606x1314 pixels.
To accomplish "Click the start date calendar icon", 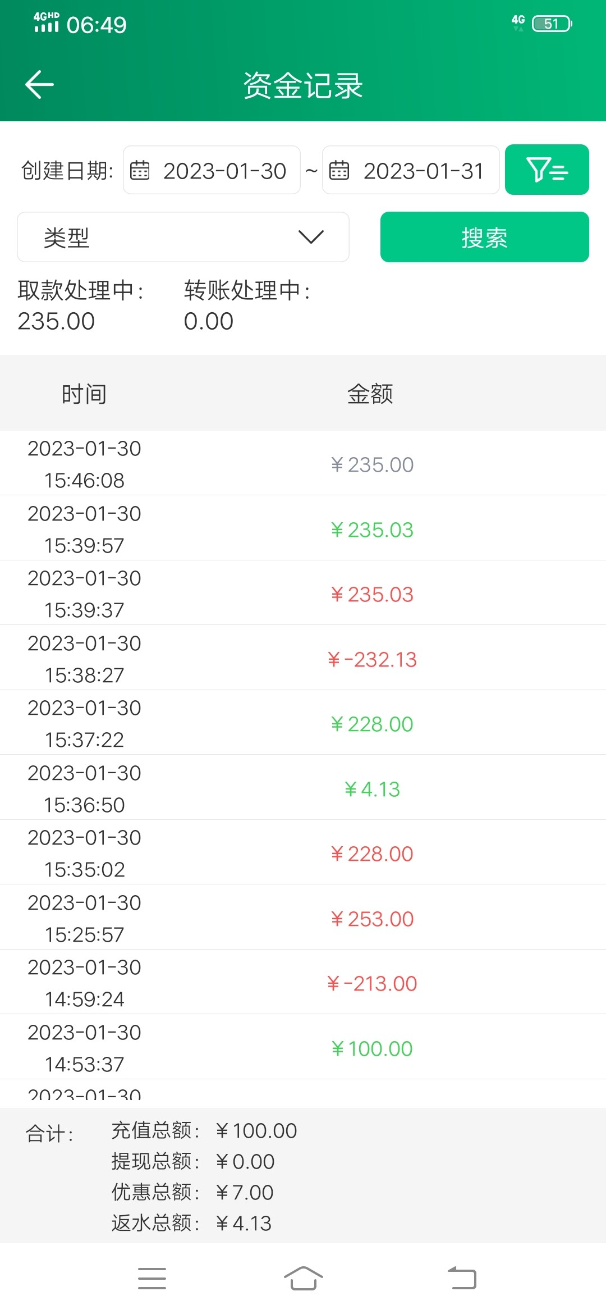I will click(140, 170).
